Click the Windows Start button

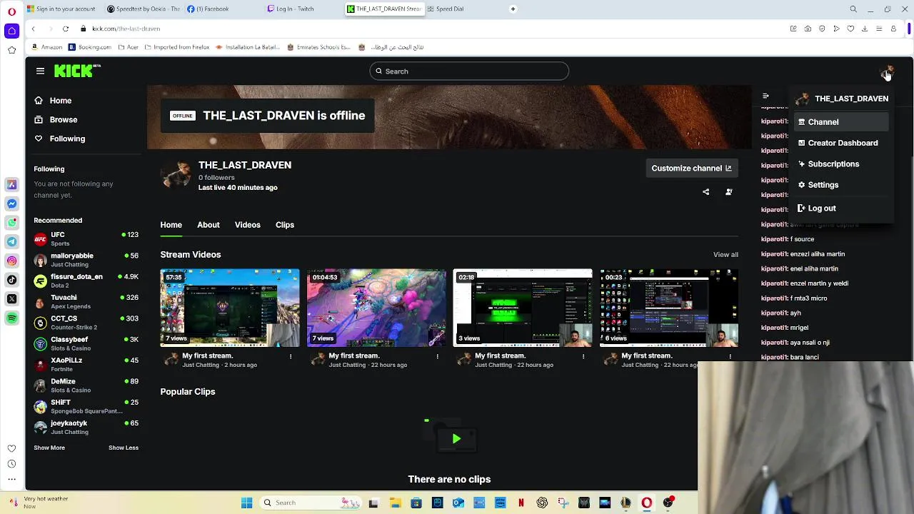click(247, 503)
